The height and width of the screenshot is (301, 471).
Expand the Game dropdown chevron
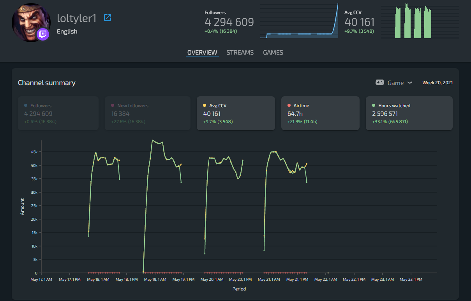[410, 83]
